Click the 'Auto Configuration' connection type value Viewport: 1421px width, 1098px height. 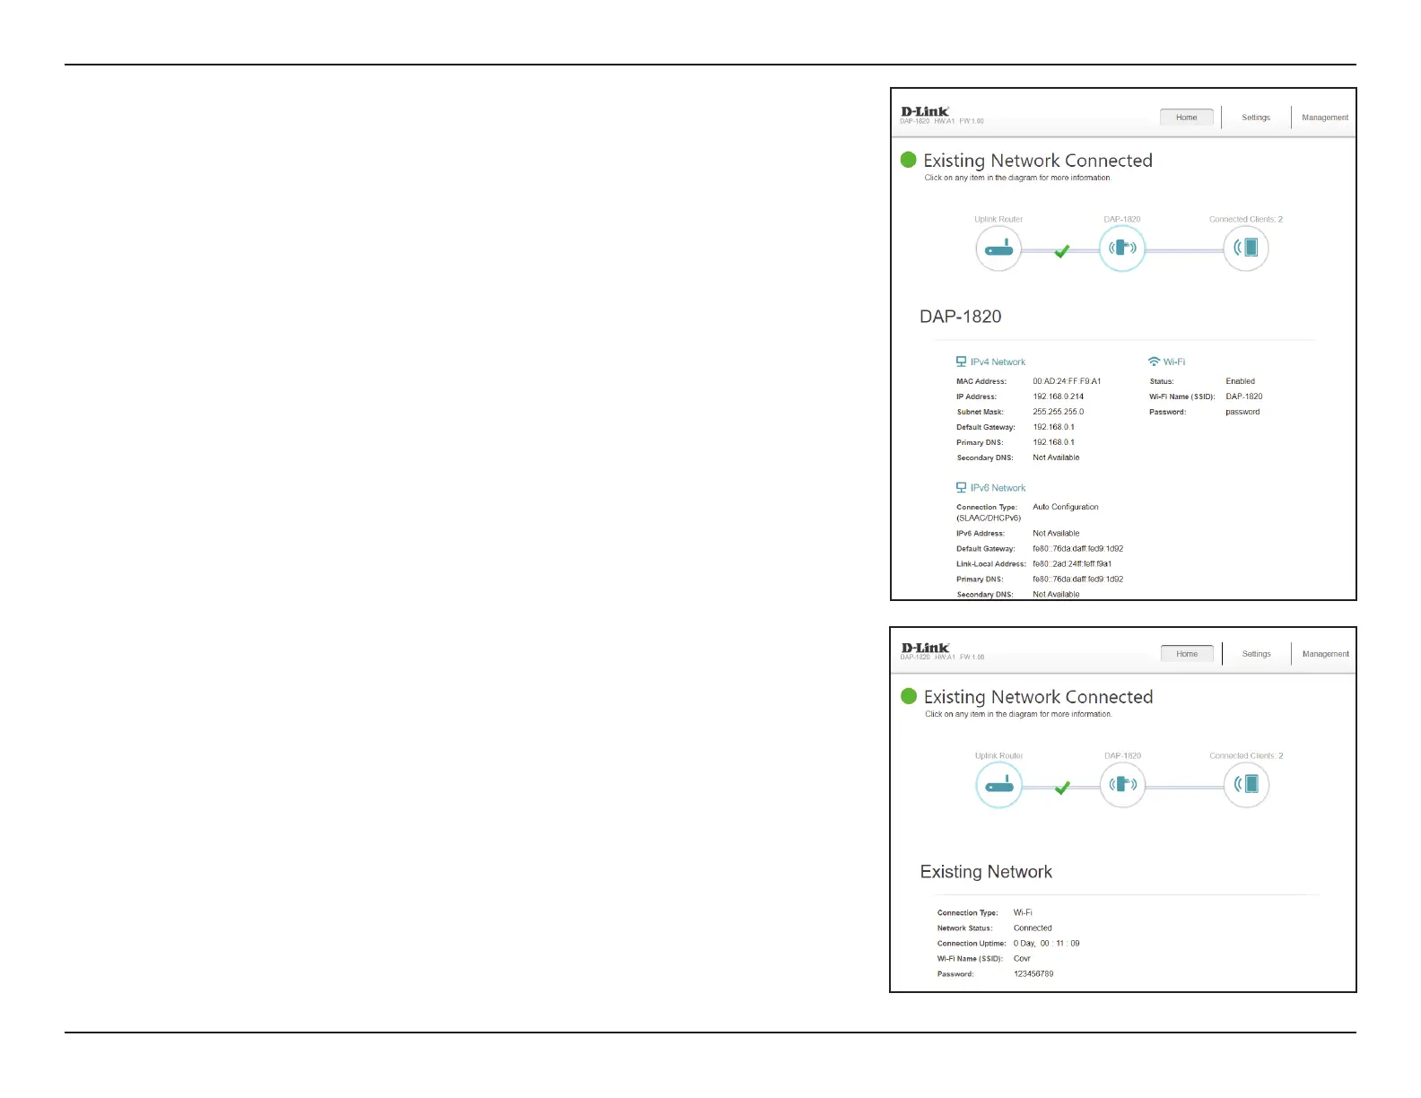[1066, 507]
